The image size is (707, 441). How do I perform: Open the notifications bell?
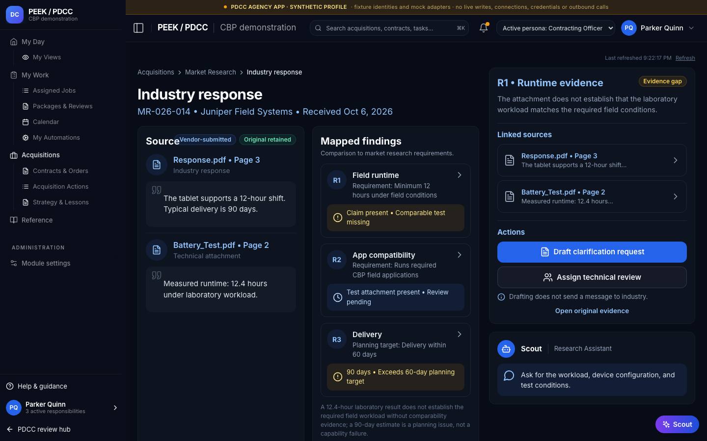pos(484,28)
